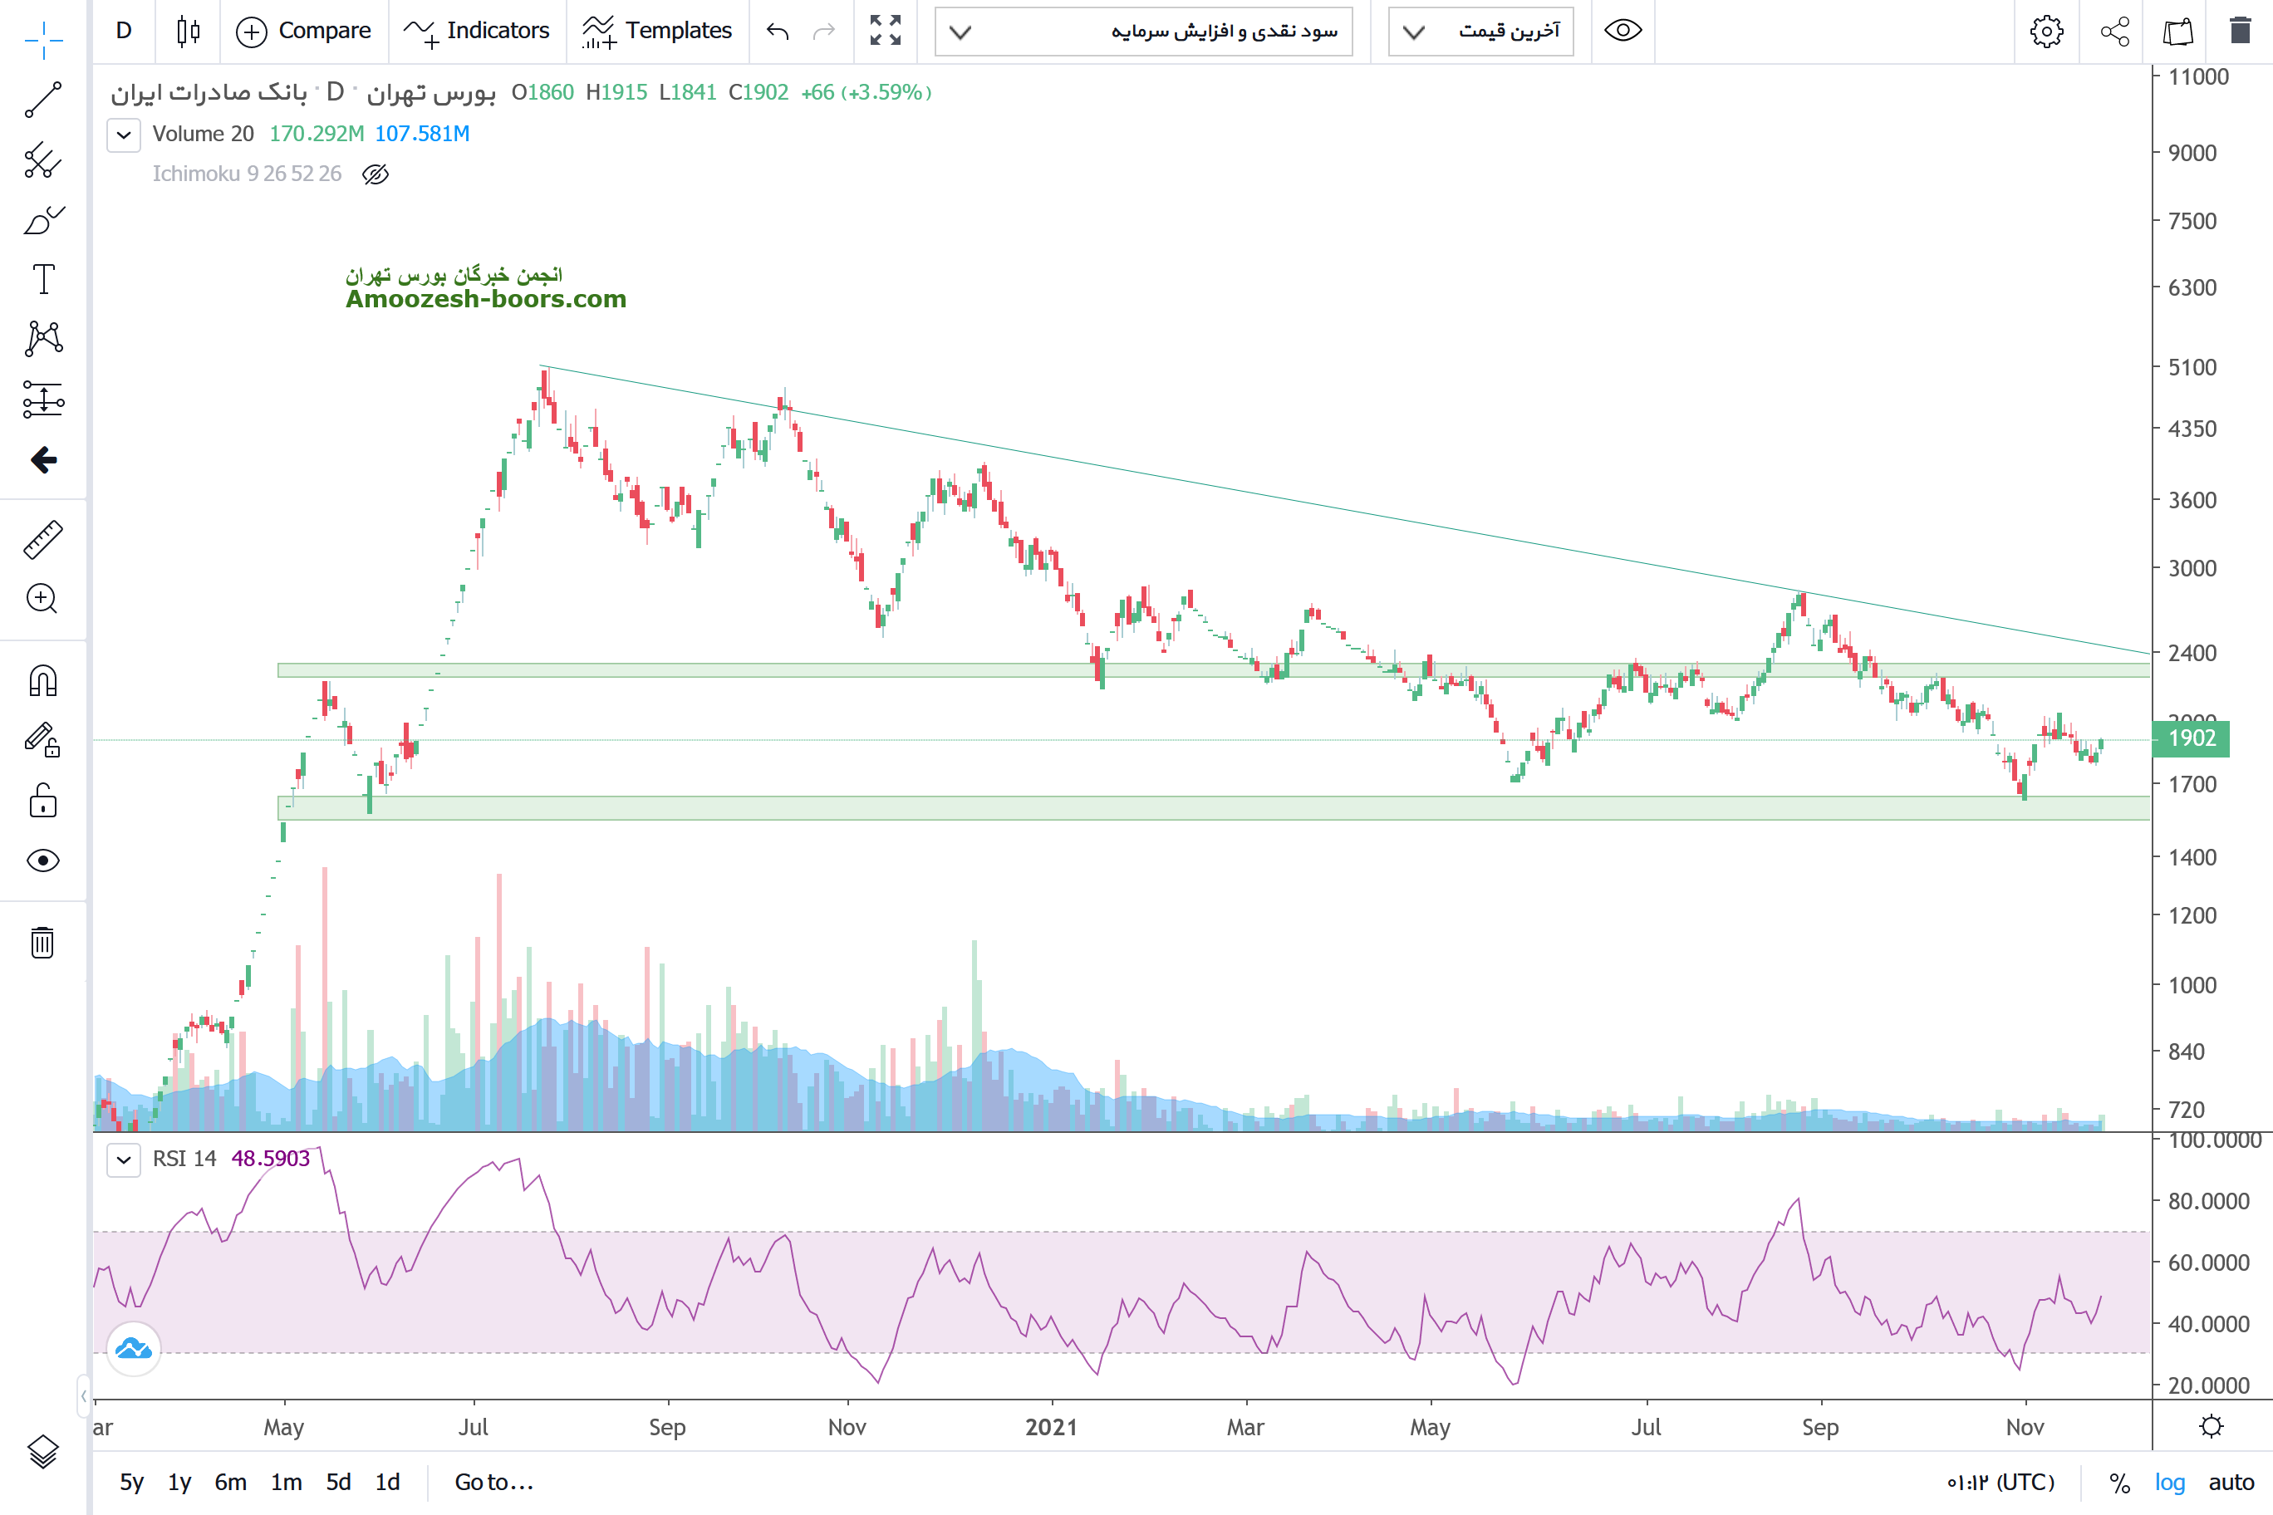Activate the magnet snap mode

point(42,681)
